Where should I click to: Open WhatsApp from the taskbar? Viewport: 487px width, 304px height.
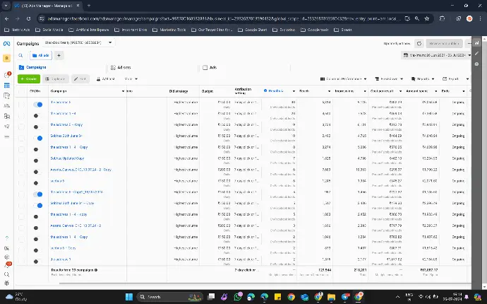point(238,296)
